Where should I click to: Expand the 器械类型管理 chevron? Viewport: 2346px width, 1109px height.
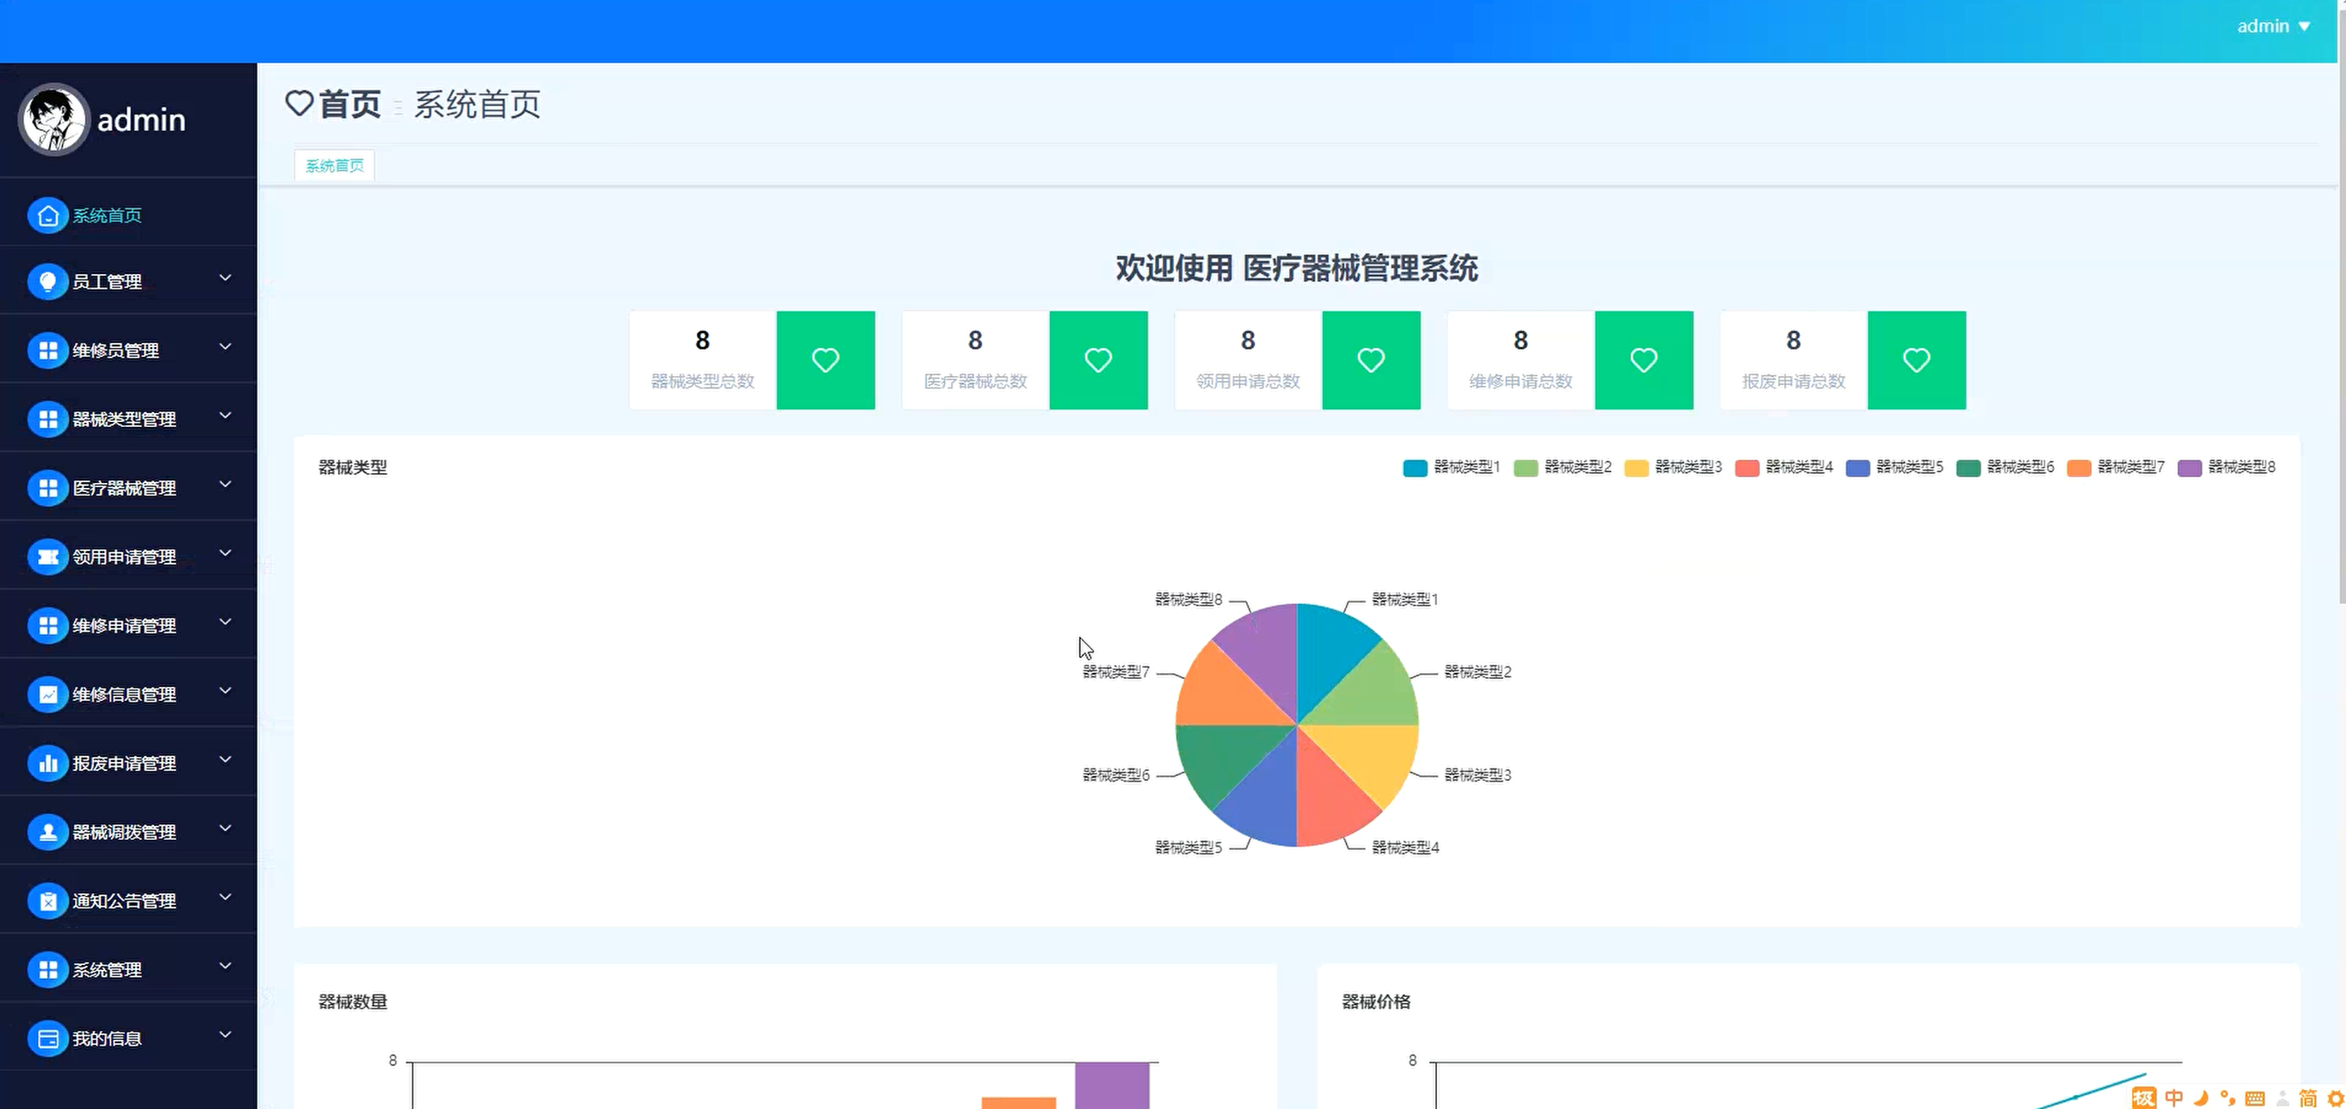click(225, 415)
